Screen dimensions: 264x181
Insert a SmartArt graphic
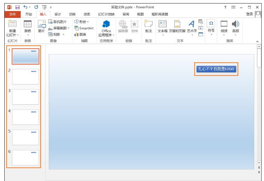point(84,28)
